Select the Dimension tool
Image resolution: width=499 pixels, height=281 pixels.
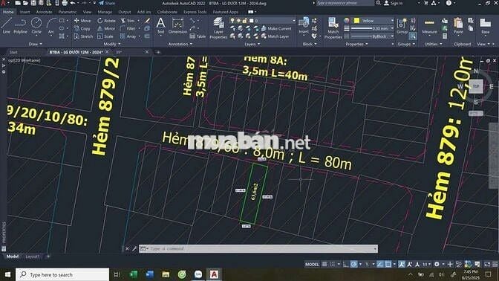(177, 25)
